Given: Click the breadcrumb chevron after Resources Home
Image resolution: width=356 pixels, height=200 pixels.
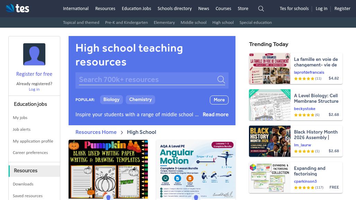Looking at the screenshot, I should (x=122, y=132).
